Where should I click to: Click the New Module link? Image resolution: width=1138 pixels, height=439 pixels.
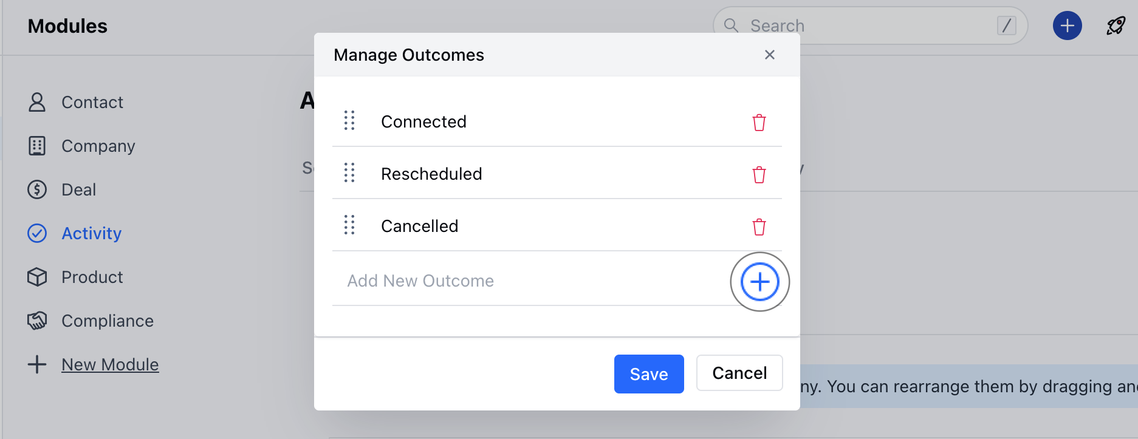(110, 364)
